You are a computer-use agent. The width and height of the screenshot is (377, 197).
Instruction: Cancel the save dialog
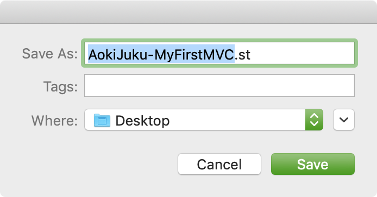[x=219, y=164]
